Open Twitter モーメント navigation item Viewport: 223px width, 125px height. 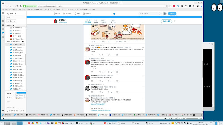click(67, 14)
